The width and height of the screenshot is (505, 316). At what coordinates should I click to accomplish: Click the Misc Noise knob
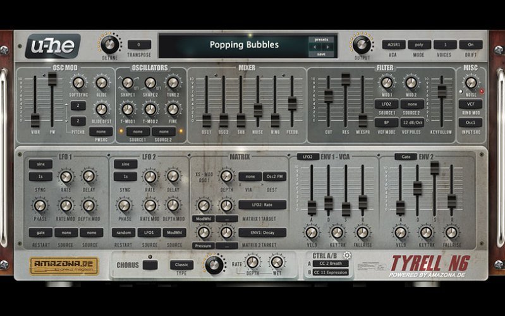click(x=471, y=83)
